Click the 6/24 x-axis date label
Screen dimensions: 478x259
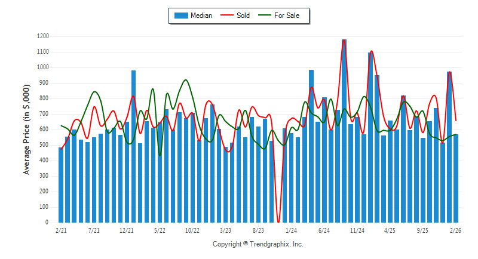324,230
